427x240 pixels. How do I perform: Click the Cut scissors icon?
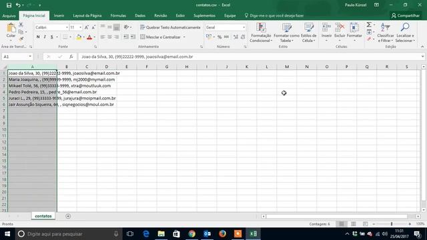(x=21, y=25)
